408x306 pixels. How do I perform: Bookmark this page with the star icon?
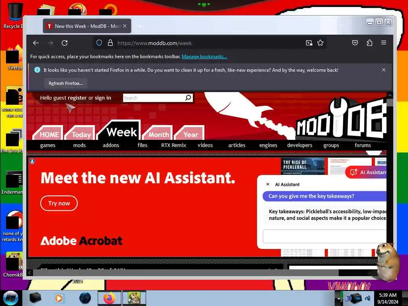[320, 43]
